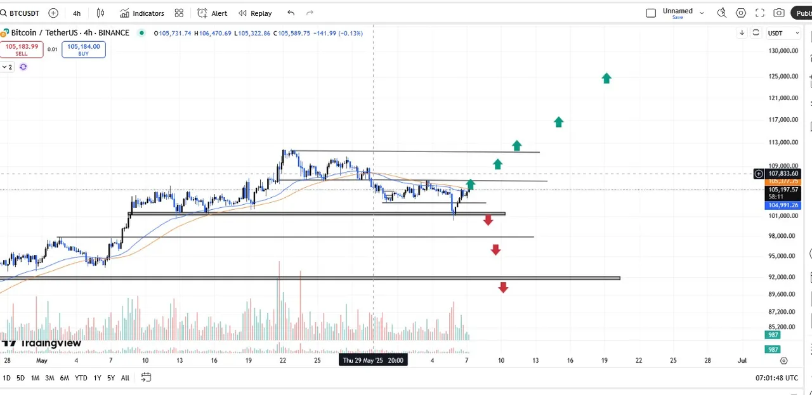Click the May label on time axis

[x=42, y=361]
